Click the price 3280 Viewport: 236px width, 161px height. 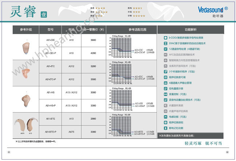pyautogui.click(x=93, y=66)
